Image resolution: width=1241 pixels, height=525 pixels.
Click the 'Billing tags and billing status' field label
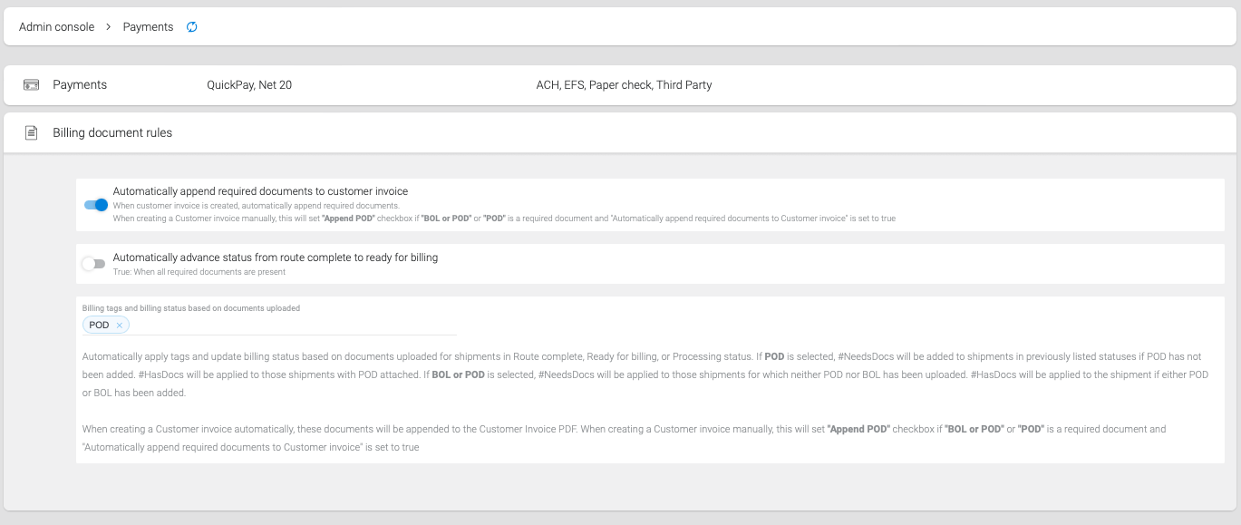[191, 308]
